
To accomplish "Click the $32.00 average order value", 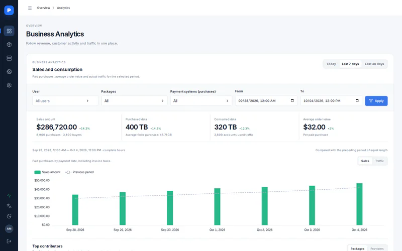I will 314,127.
